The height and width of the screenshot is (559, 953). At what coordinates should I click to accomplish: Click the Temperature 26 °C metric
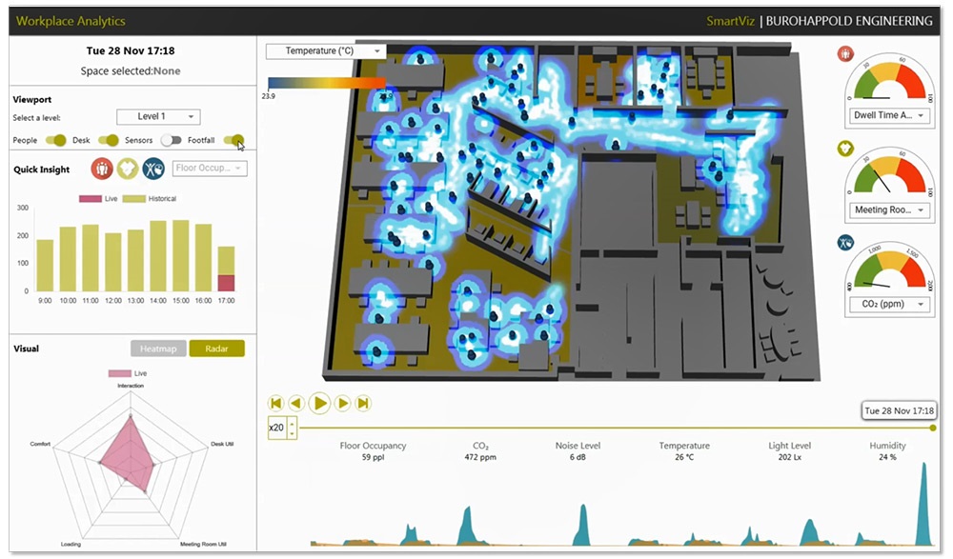coord(684,450)
